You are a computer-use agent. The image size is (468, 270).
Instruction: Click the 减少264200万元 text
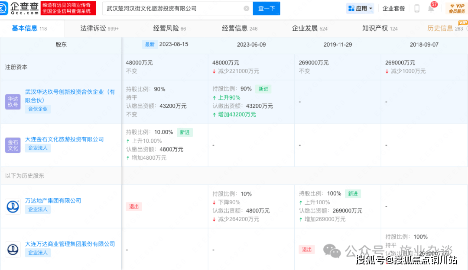tap(238, 219)
